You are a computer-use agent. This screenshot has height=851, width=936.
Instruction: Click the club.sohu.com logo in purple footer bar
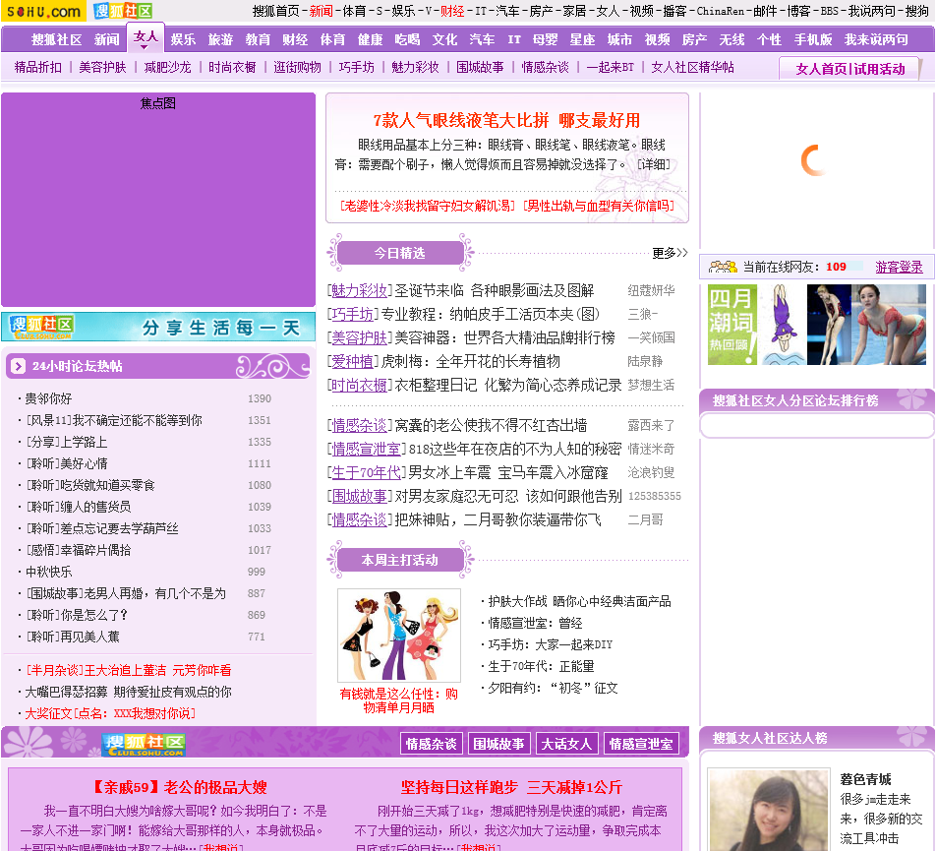point(144,745)
